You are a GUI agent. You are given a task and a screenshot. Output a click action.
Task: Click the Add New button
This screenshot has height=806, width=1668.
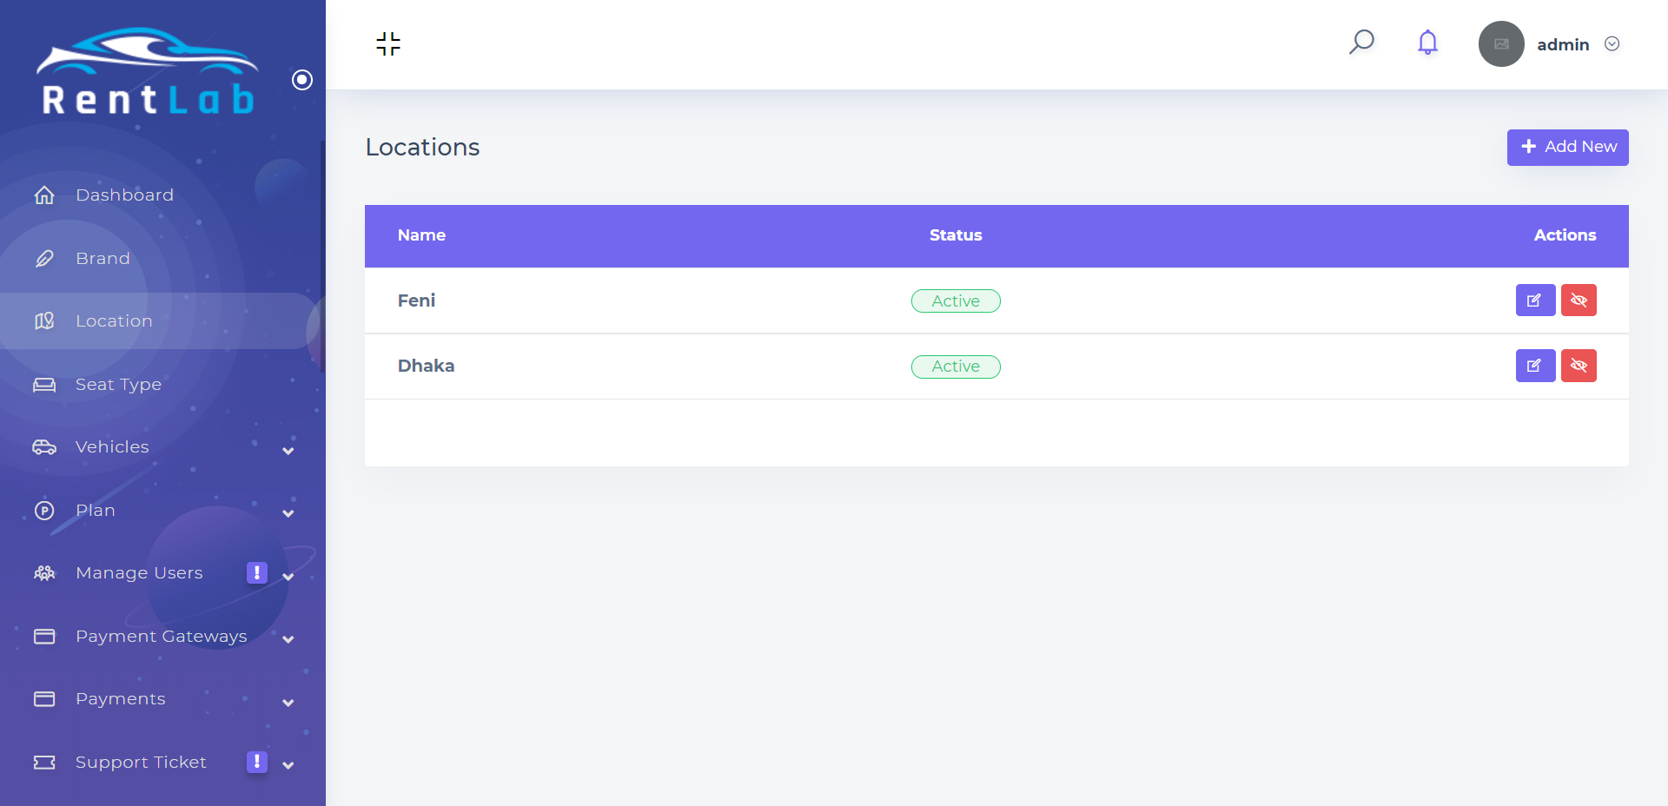[x=1567, y=148]
